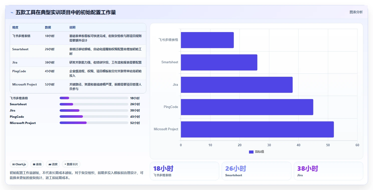Click the description starting 研发关联能力强

(105, 62)
